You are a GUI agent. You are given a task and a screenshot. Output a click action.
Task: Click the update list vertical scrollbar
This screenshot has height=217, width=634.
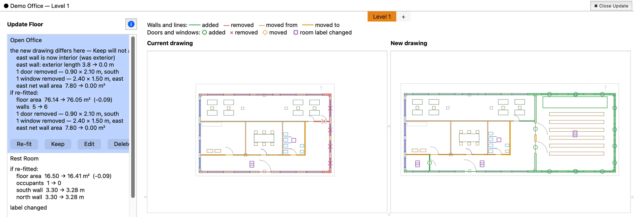(x=133, y=117)
